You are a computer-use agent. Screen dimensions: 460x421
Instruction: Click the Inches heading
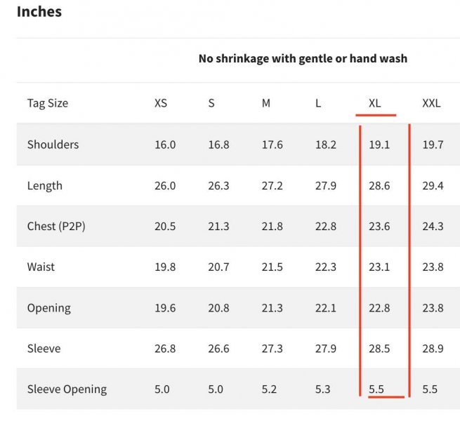39,12
